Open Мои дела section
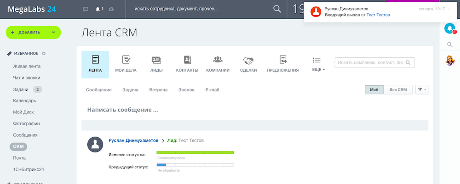Image resolution: width=460 pixels, height=184 pixels. [126, 64]
